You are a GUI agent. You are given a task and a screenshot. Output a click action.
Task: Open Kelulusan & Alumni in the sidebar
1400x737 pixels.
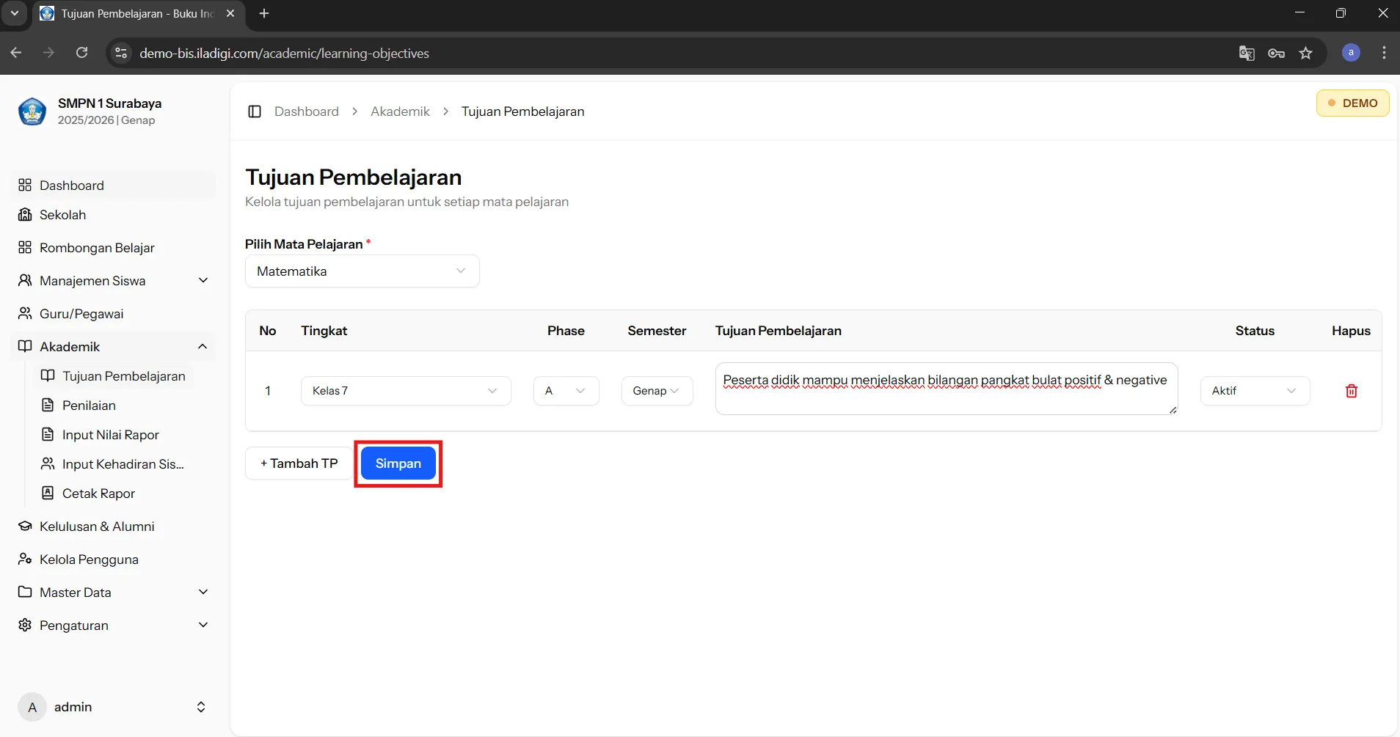[x=114, y=526]
